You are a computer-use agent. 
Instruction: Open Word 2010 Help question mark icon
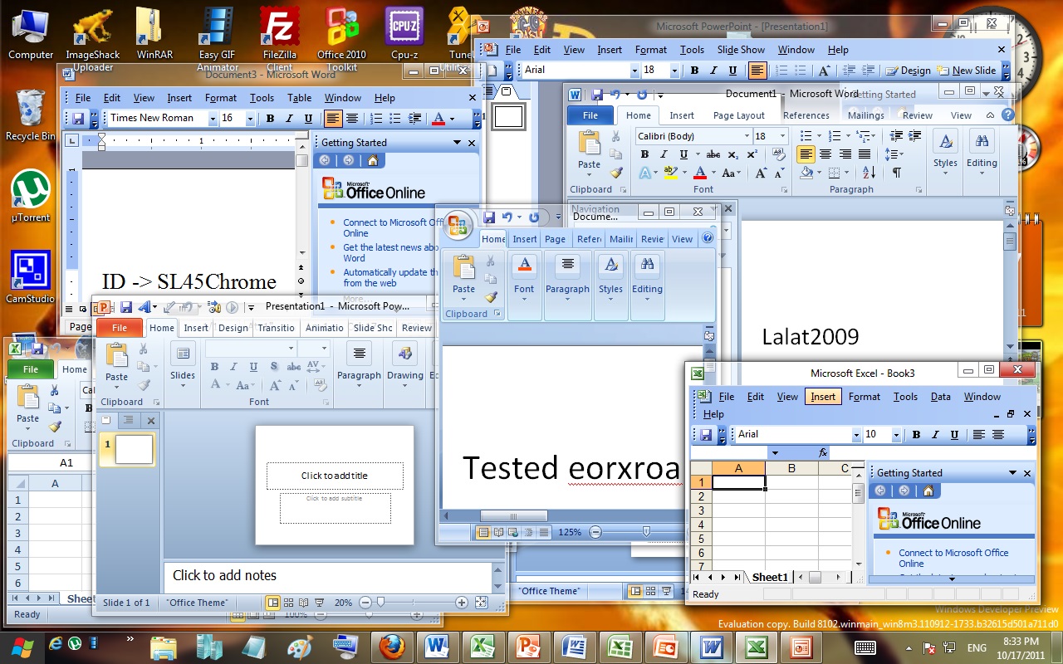[1007, 115]
